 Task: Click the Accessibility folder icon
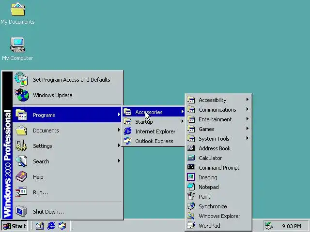pyautogui.click(x=191, y=100)
